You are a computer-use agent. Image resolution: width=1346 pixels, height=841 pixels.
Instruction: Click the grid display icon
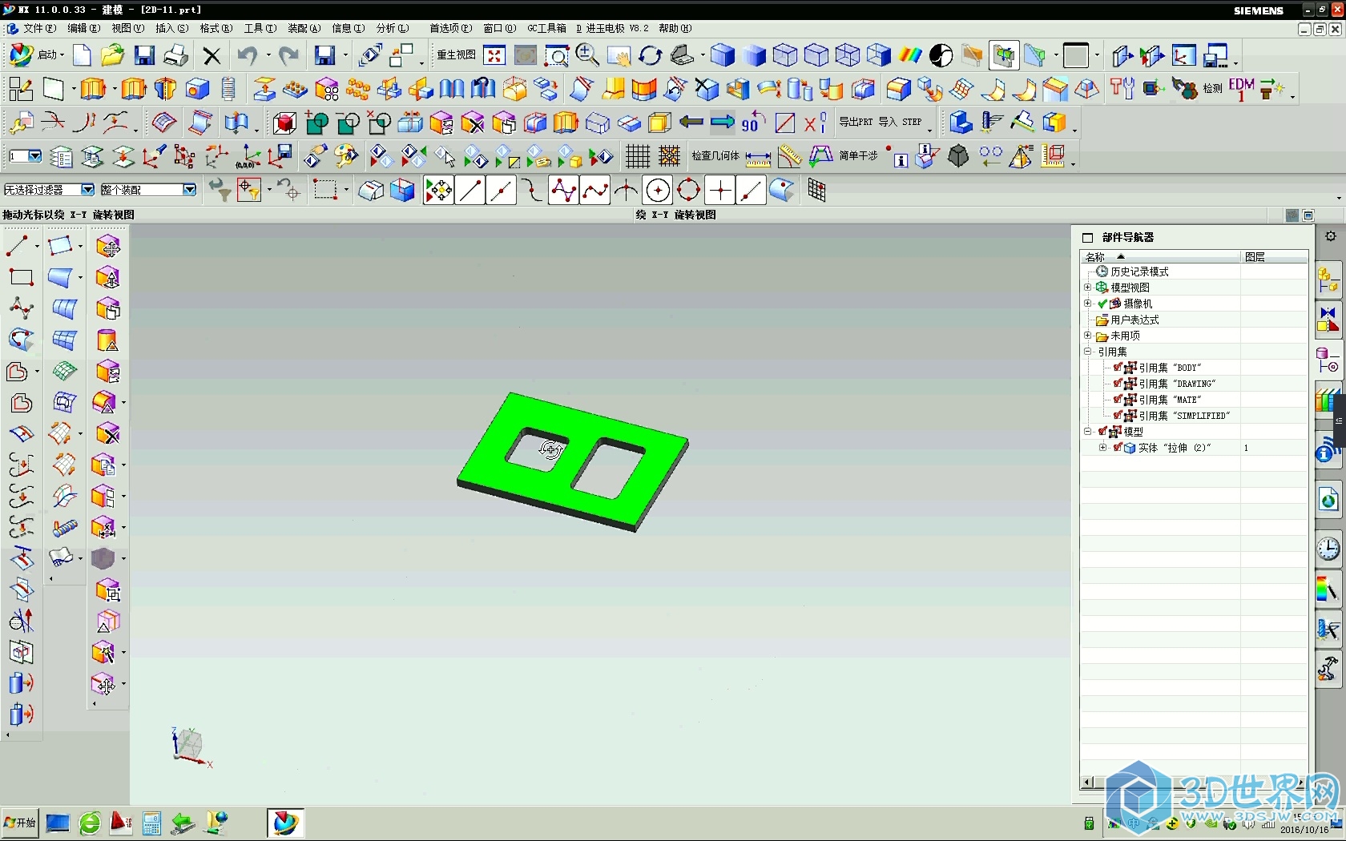(638, 156)
